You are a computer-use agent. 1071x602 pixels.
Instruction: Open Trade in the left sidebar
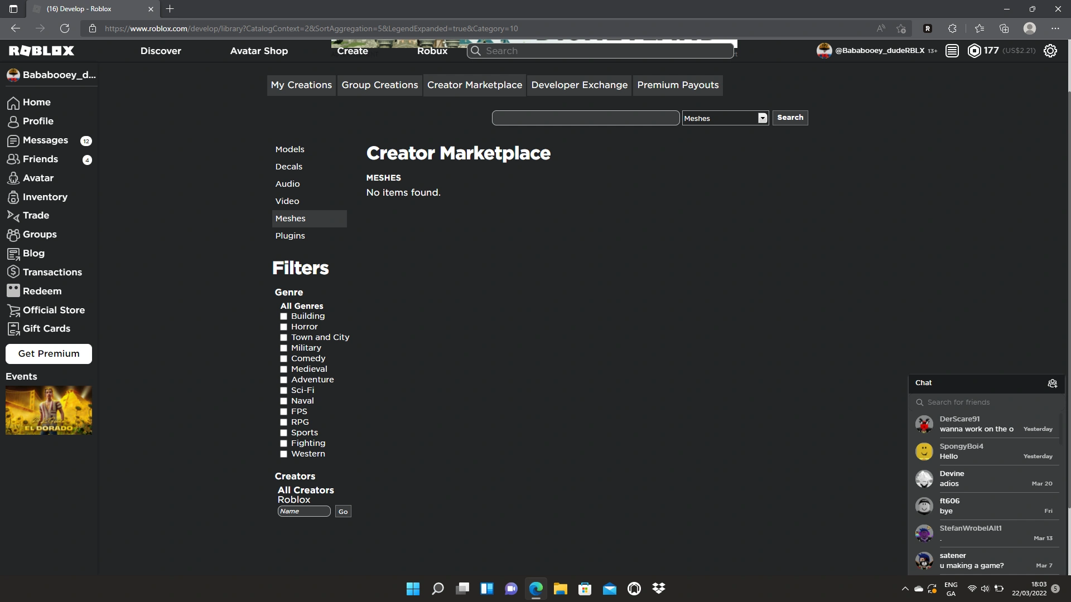36,216
